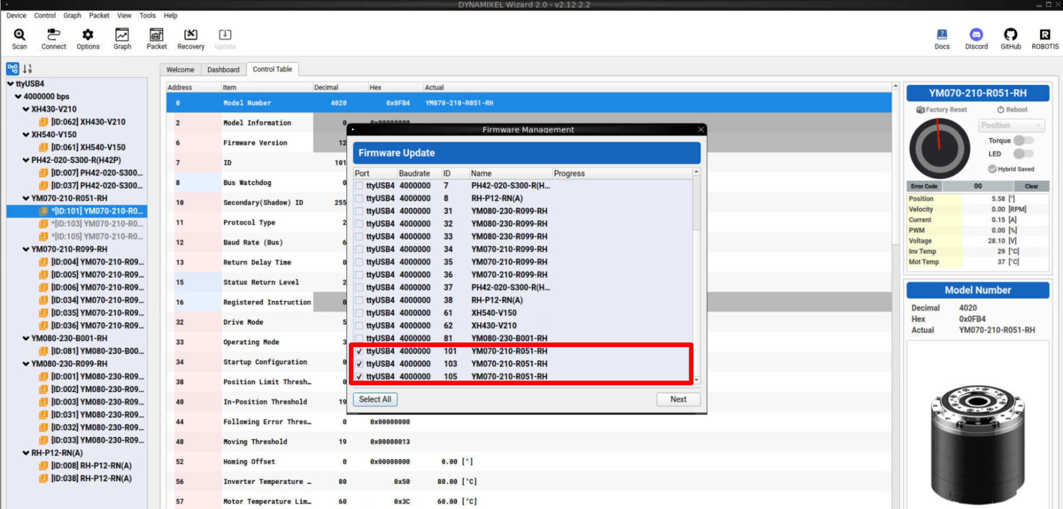Open the Tools menu
Image resolution: width=1063 pixels, height=509 pixels.
coord(148,15)
